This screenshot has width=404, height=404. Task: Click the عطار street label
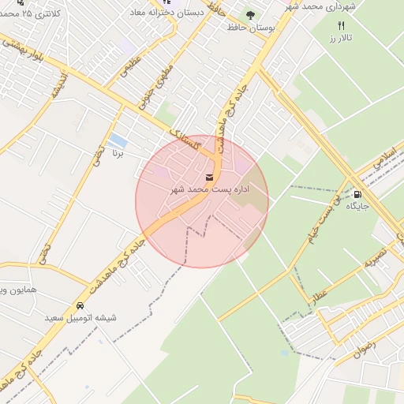[x=320, y=297]
